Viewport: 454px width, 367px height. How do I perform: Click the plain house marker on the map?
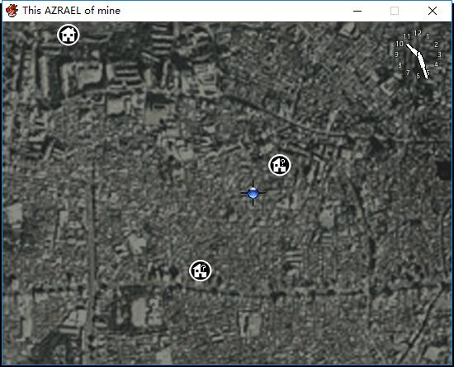tap(68, 35)
